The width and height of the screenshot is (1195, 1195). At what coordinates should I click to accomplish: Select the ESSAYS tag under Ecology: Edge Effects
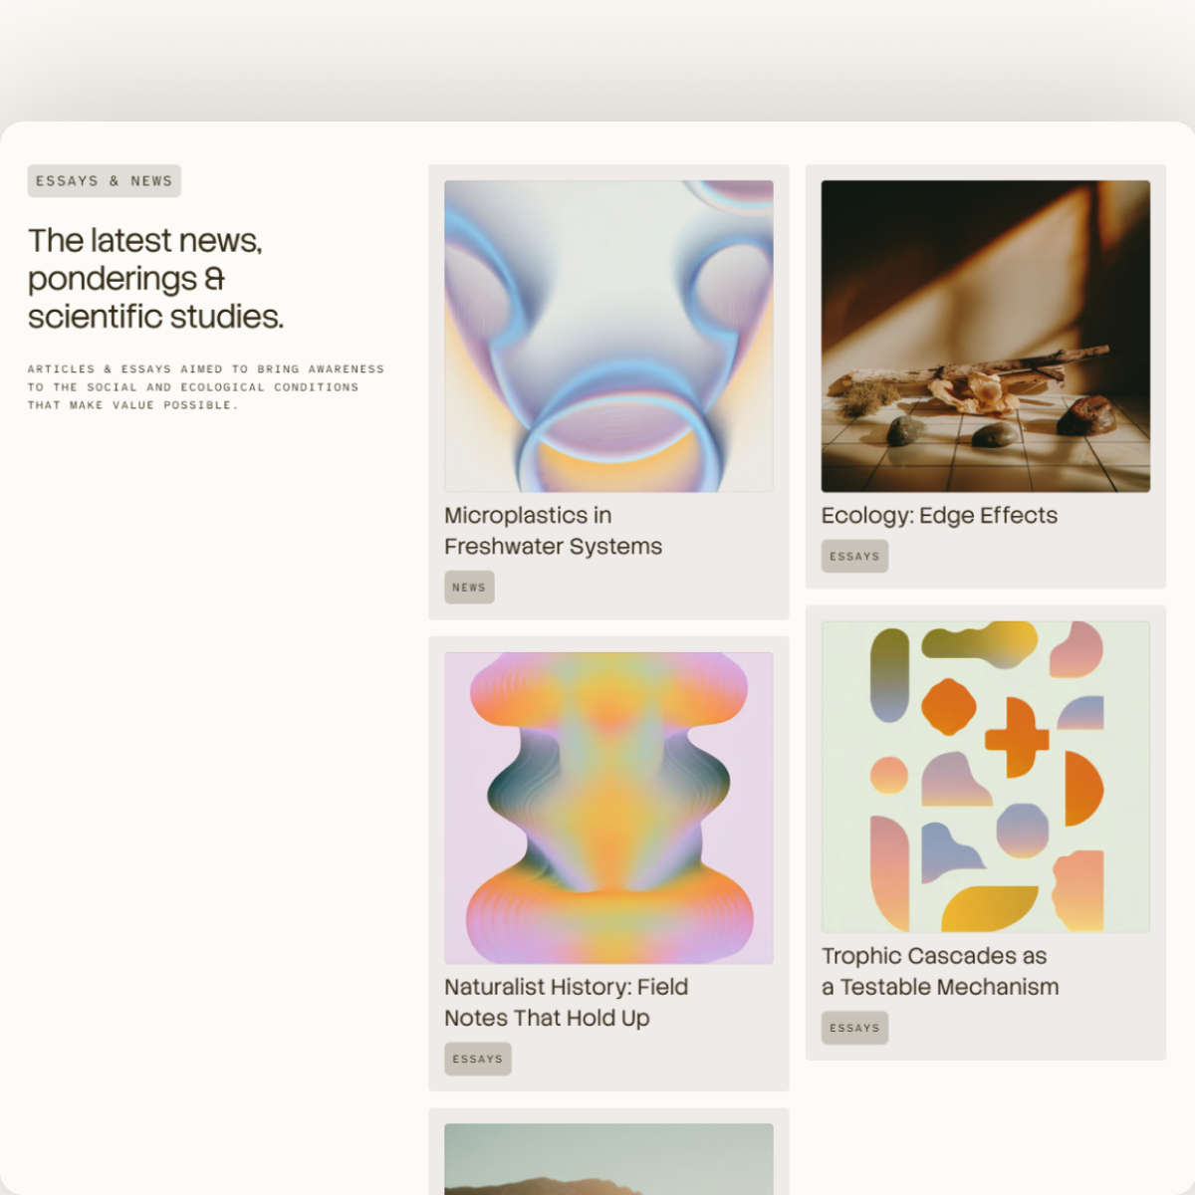pyautogui.click(x=854, y=557)
